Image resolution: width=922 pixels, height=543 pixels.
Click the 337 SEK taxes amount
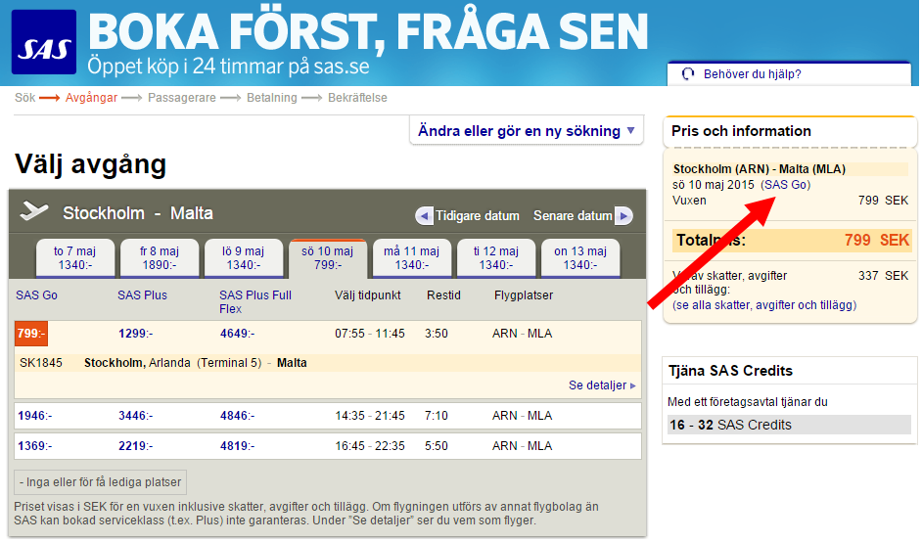[x=883, y=276]
